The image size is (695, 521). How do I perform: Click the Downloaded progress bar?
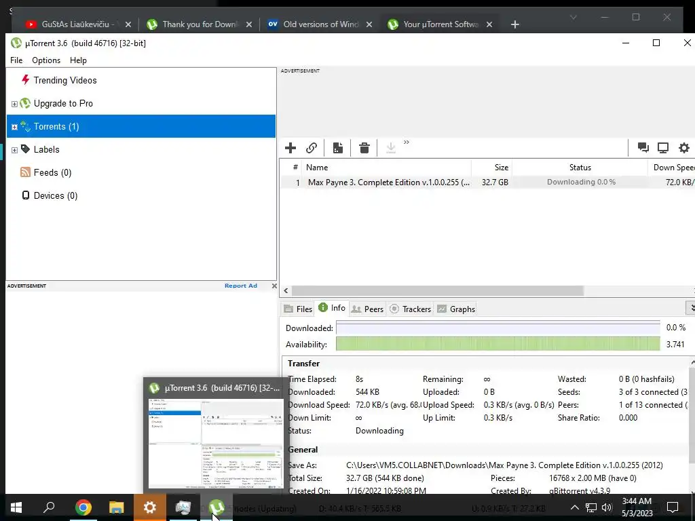(x=498, y=328)
